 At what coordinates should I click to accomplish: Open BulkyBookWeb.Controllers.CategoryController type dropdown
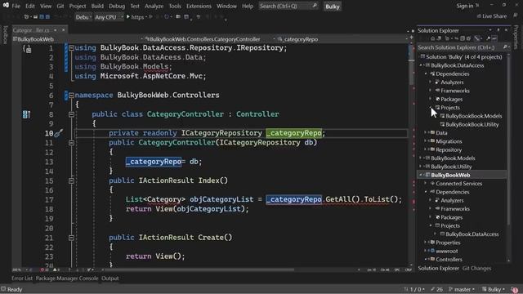click(x=210, y=39)
